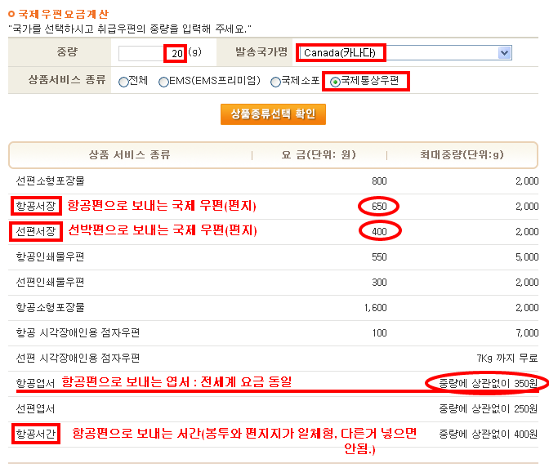Screen dimensions: 549x468
Task: Click the 발송국가명 label
Action: pos(261,51)
